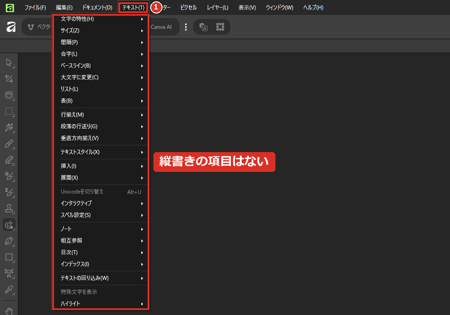Image resolution: width=450 pixels, height=315 pixels.
Task: Open the 相互参照 submenu
Action: coord(101,241)
